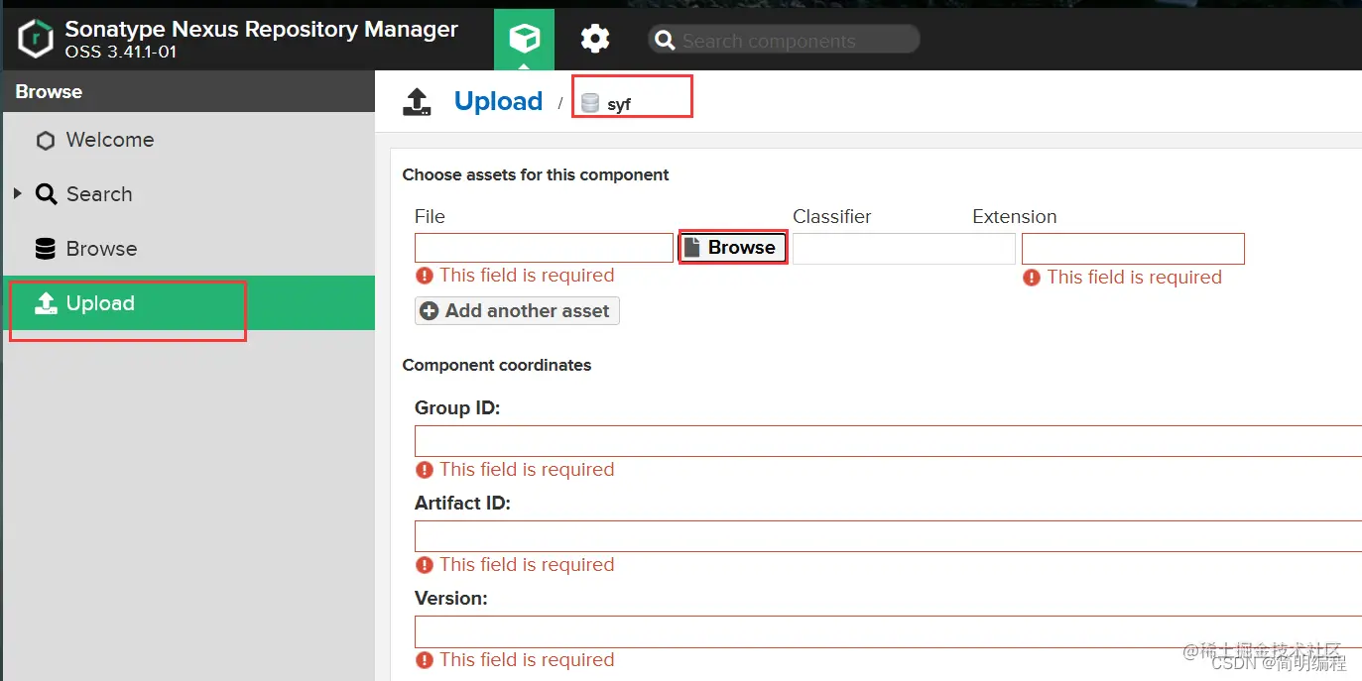Click the upload icon beside Upload heading
The image size is (1362, 681).
click(x=417, y=102)
